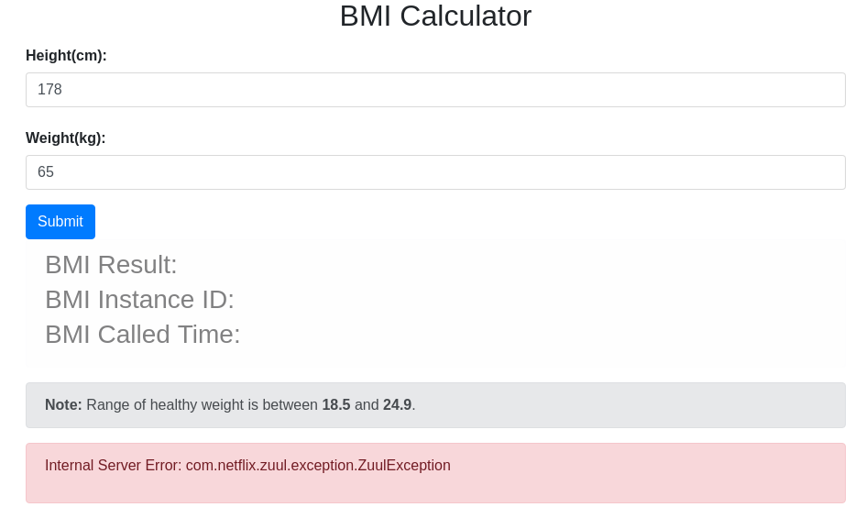
Task: Click the 'BMI Instance ID:' text
Action: click(139, 300)
